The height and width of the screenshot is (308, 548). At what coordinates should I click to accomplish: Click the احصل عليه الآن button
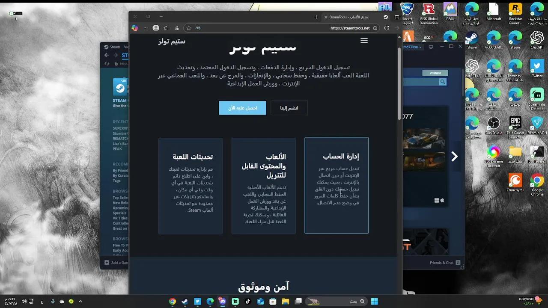[242, 108]
